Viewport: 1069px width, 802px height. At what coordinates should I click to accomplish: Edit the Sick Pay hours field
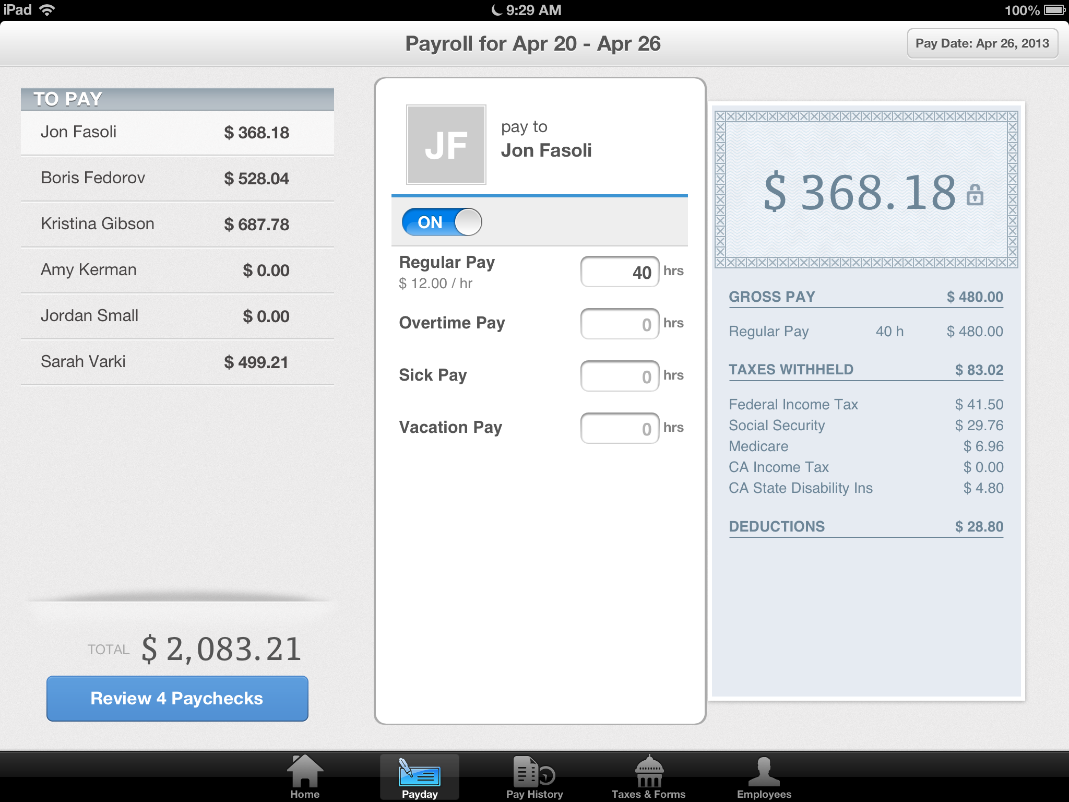tap(620, 376)
